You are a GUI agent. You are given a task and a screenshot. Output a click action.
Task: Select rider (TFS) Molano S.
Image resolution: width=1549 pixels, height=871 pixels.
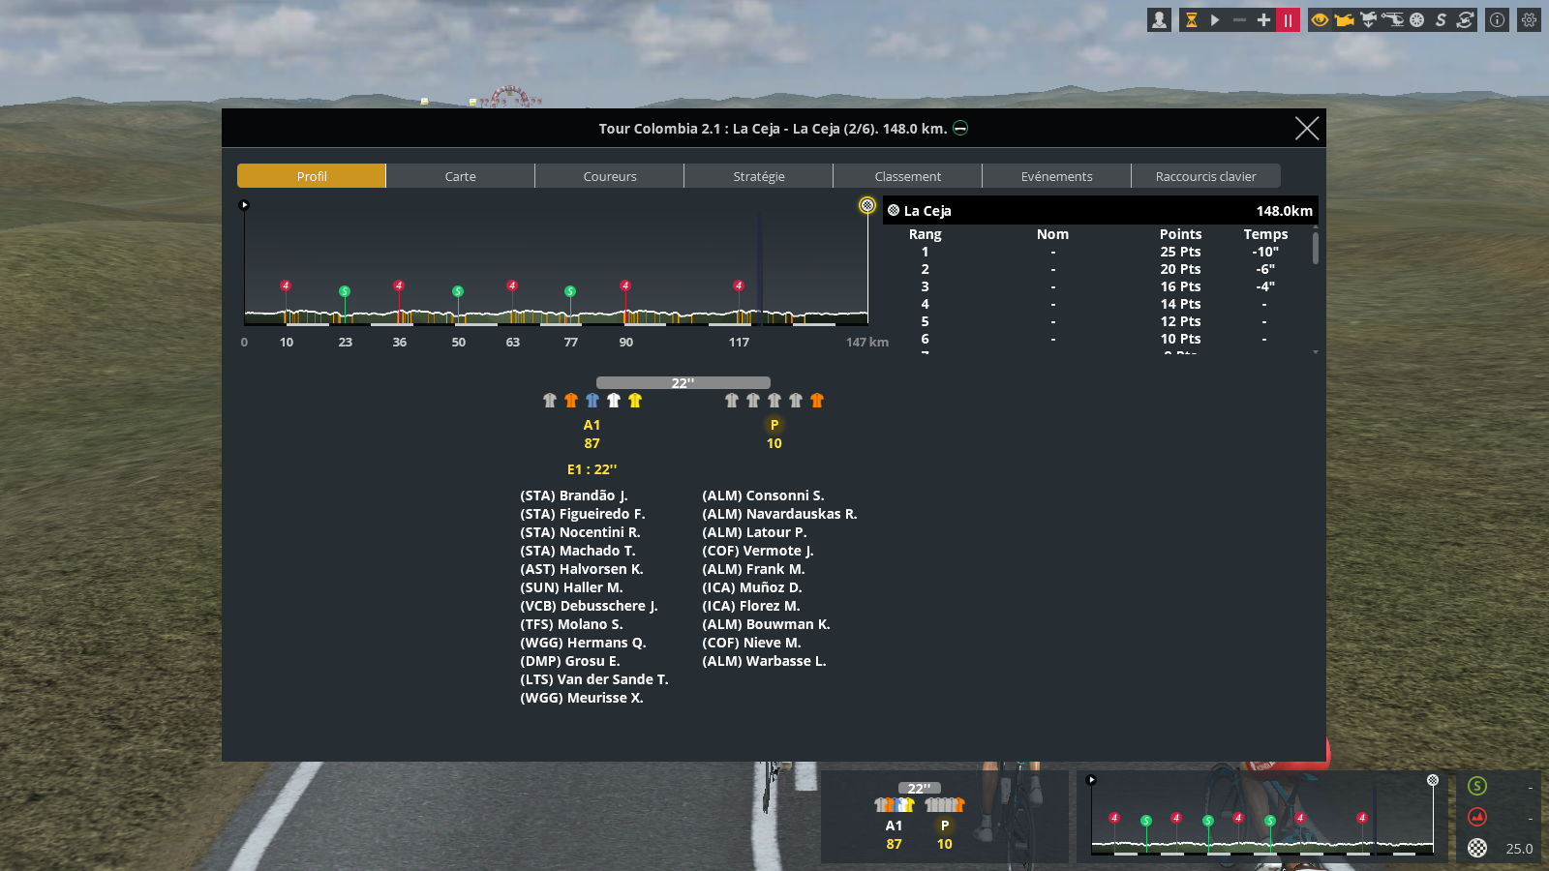pos(571,624)
